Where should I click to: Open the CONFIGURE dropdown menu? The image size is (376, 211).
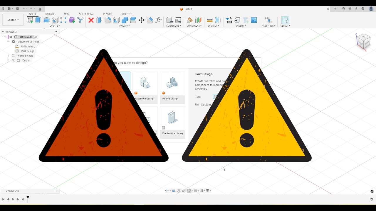coord(174,26)
